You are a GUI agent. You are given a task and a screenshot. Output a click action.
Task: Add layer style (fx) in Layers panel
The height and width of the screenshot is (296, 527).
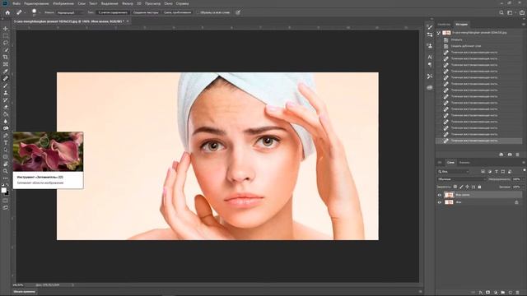(x=481, y=293)
